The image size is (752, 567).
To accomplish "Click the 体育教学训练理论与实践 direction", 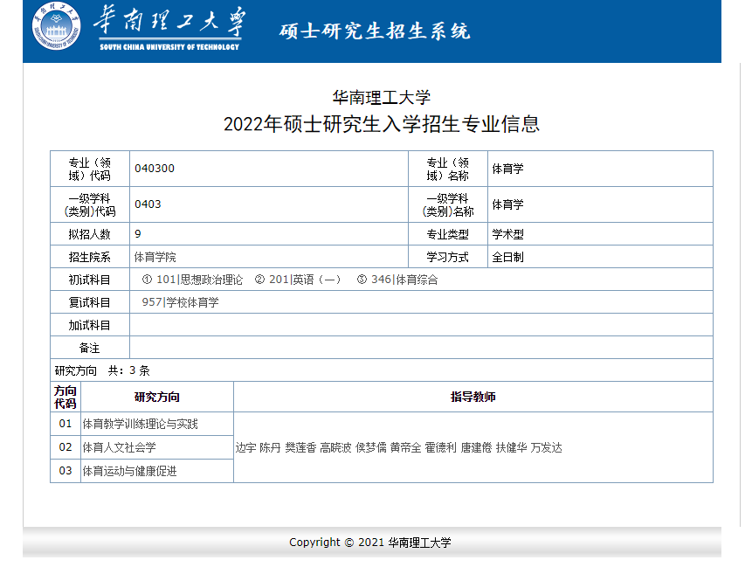I will pos(140,424).
